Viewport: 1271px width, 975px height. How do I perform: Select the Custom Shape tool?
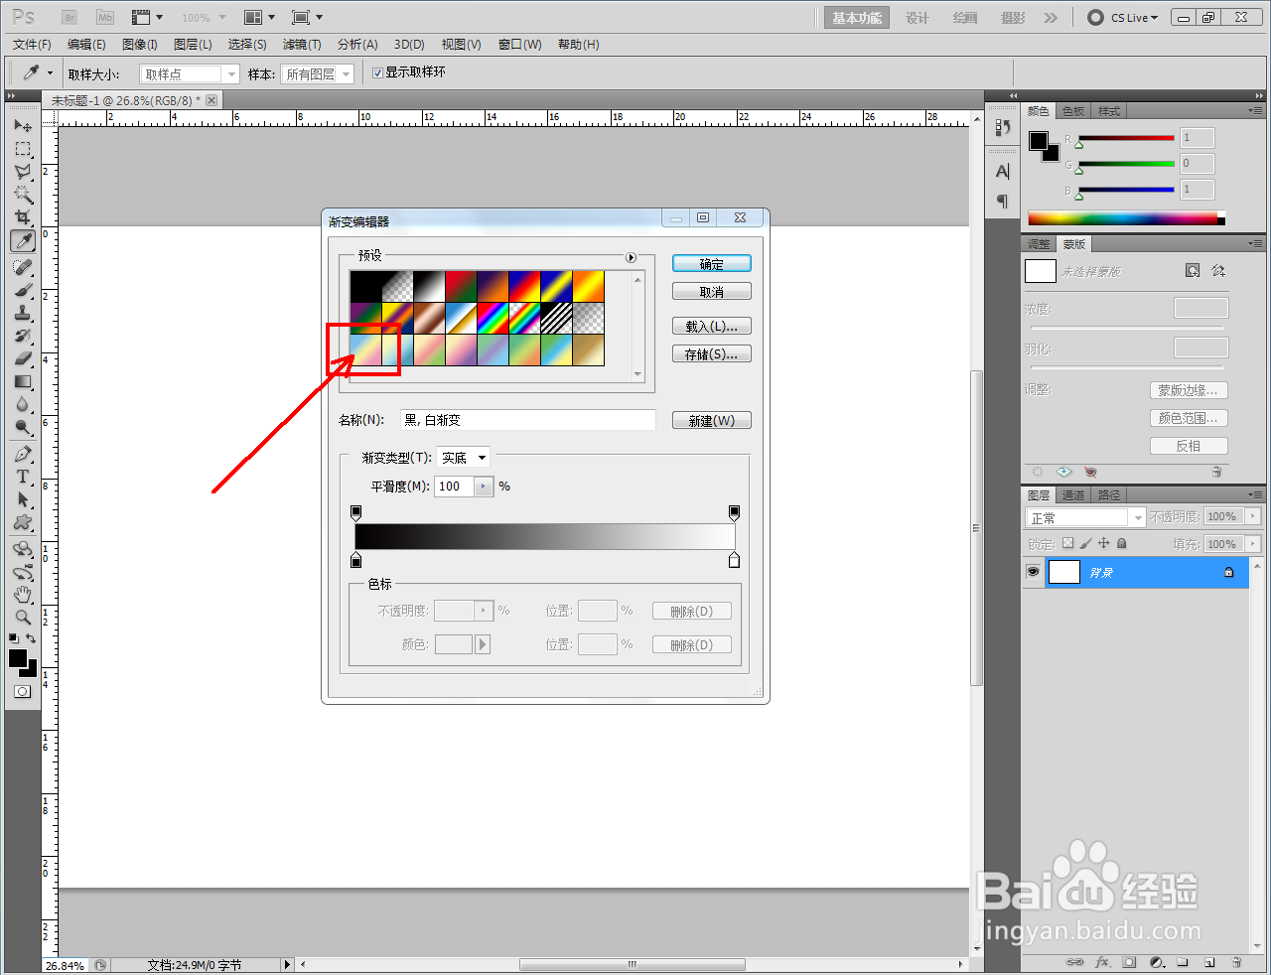coord(23,522)
